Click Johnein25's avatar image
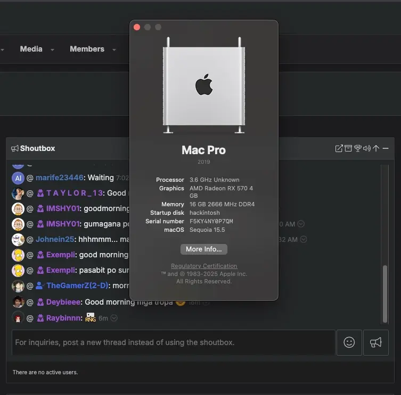401x395 pixels. click(18, 240)
